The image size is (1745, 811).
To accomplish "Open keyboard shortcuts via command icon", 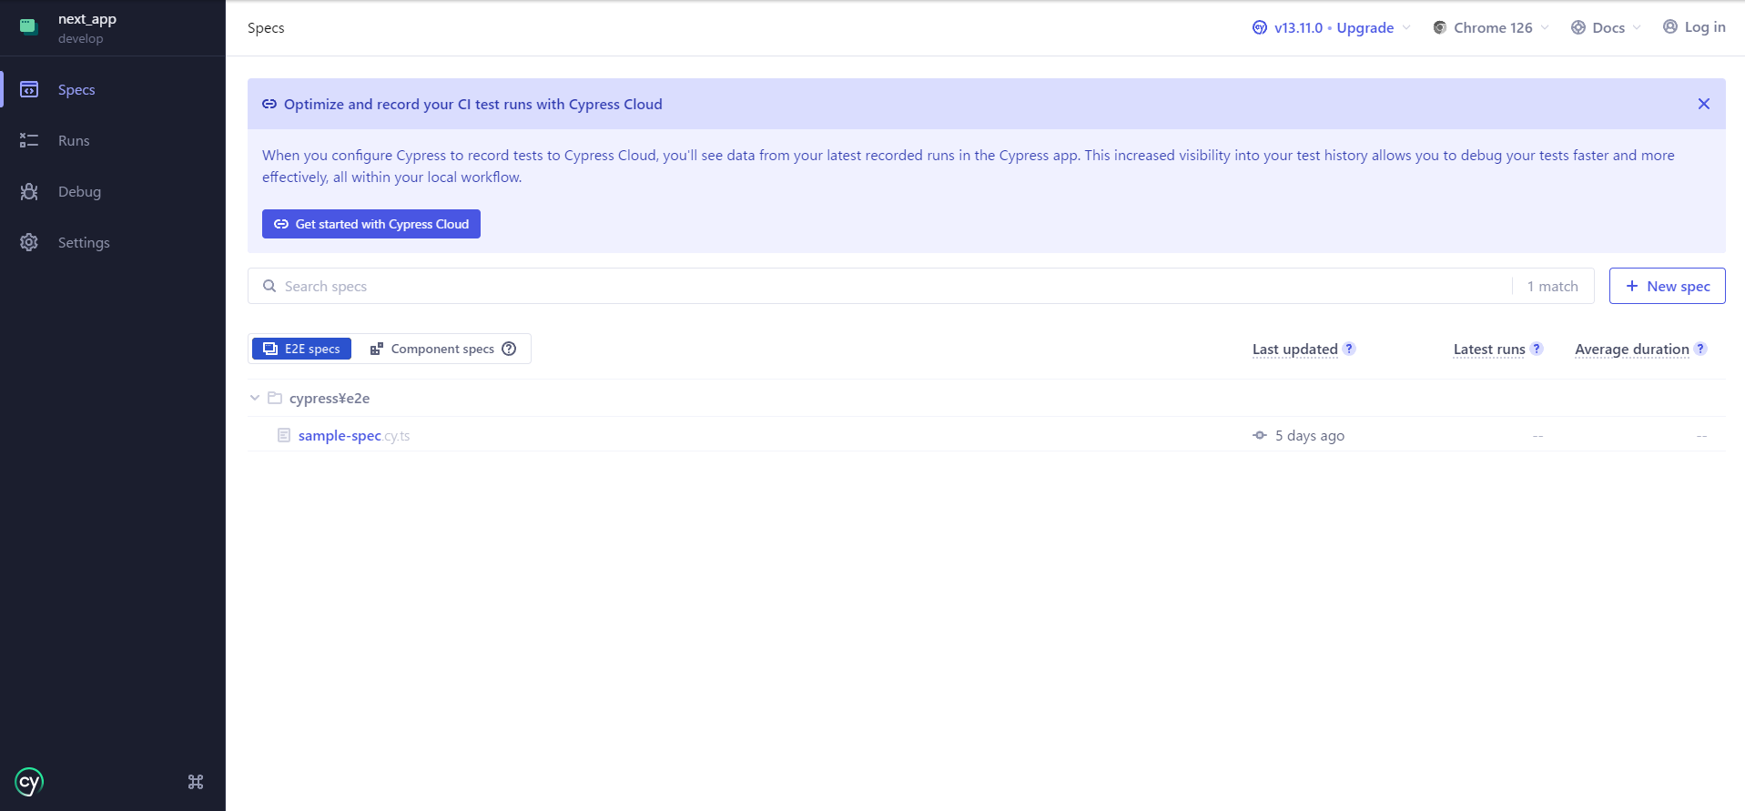I will [196, 782].
